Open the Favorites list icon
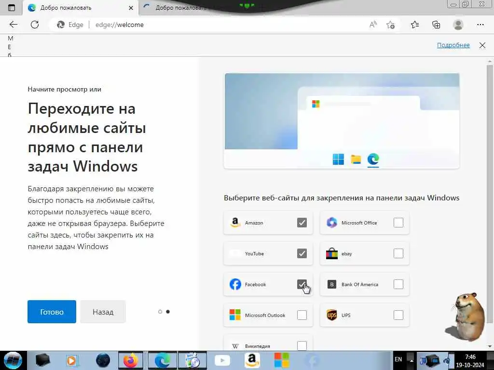 tap(415, 25)
